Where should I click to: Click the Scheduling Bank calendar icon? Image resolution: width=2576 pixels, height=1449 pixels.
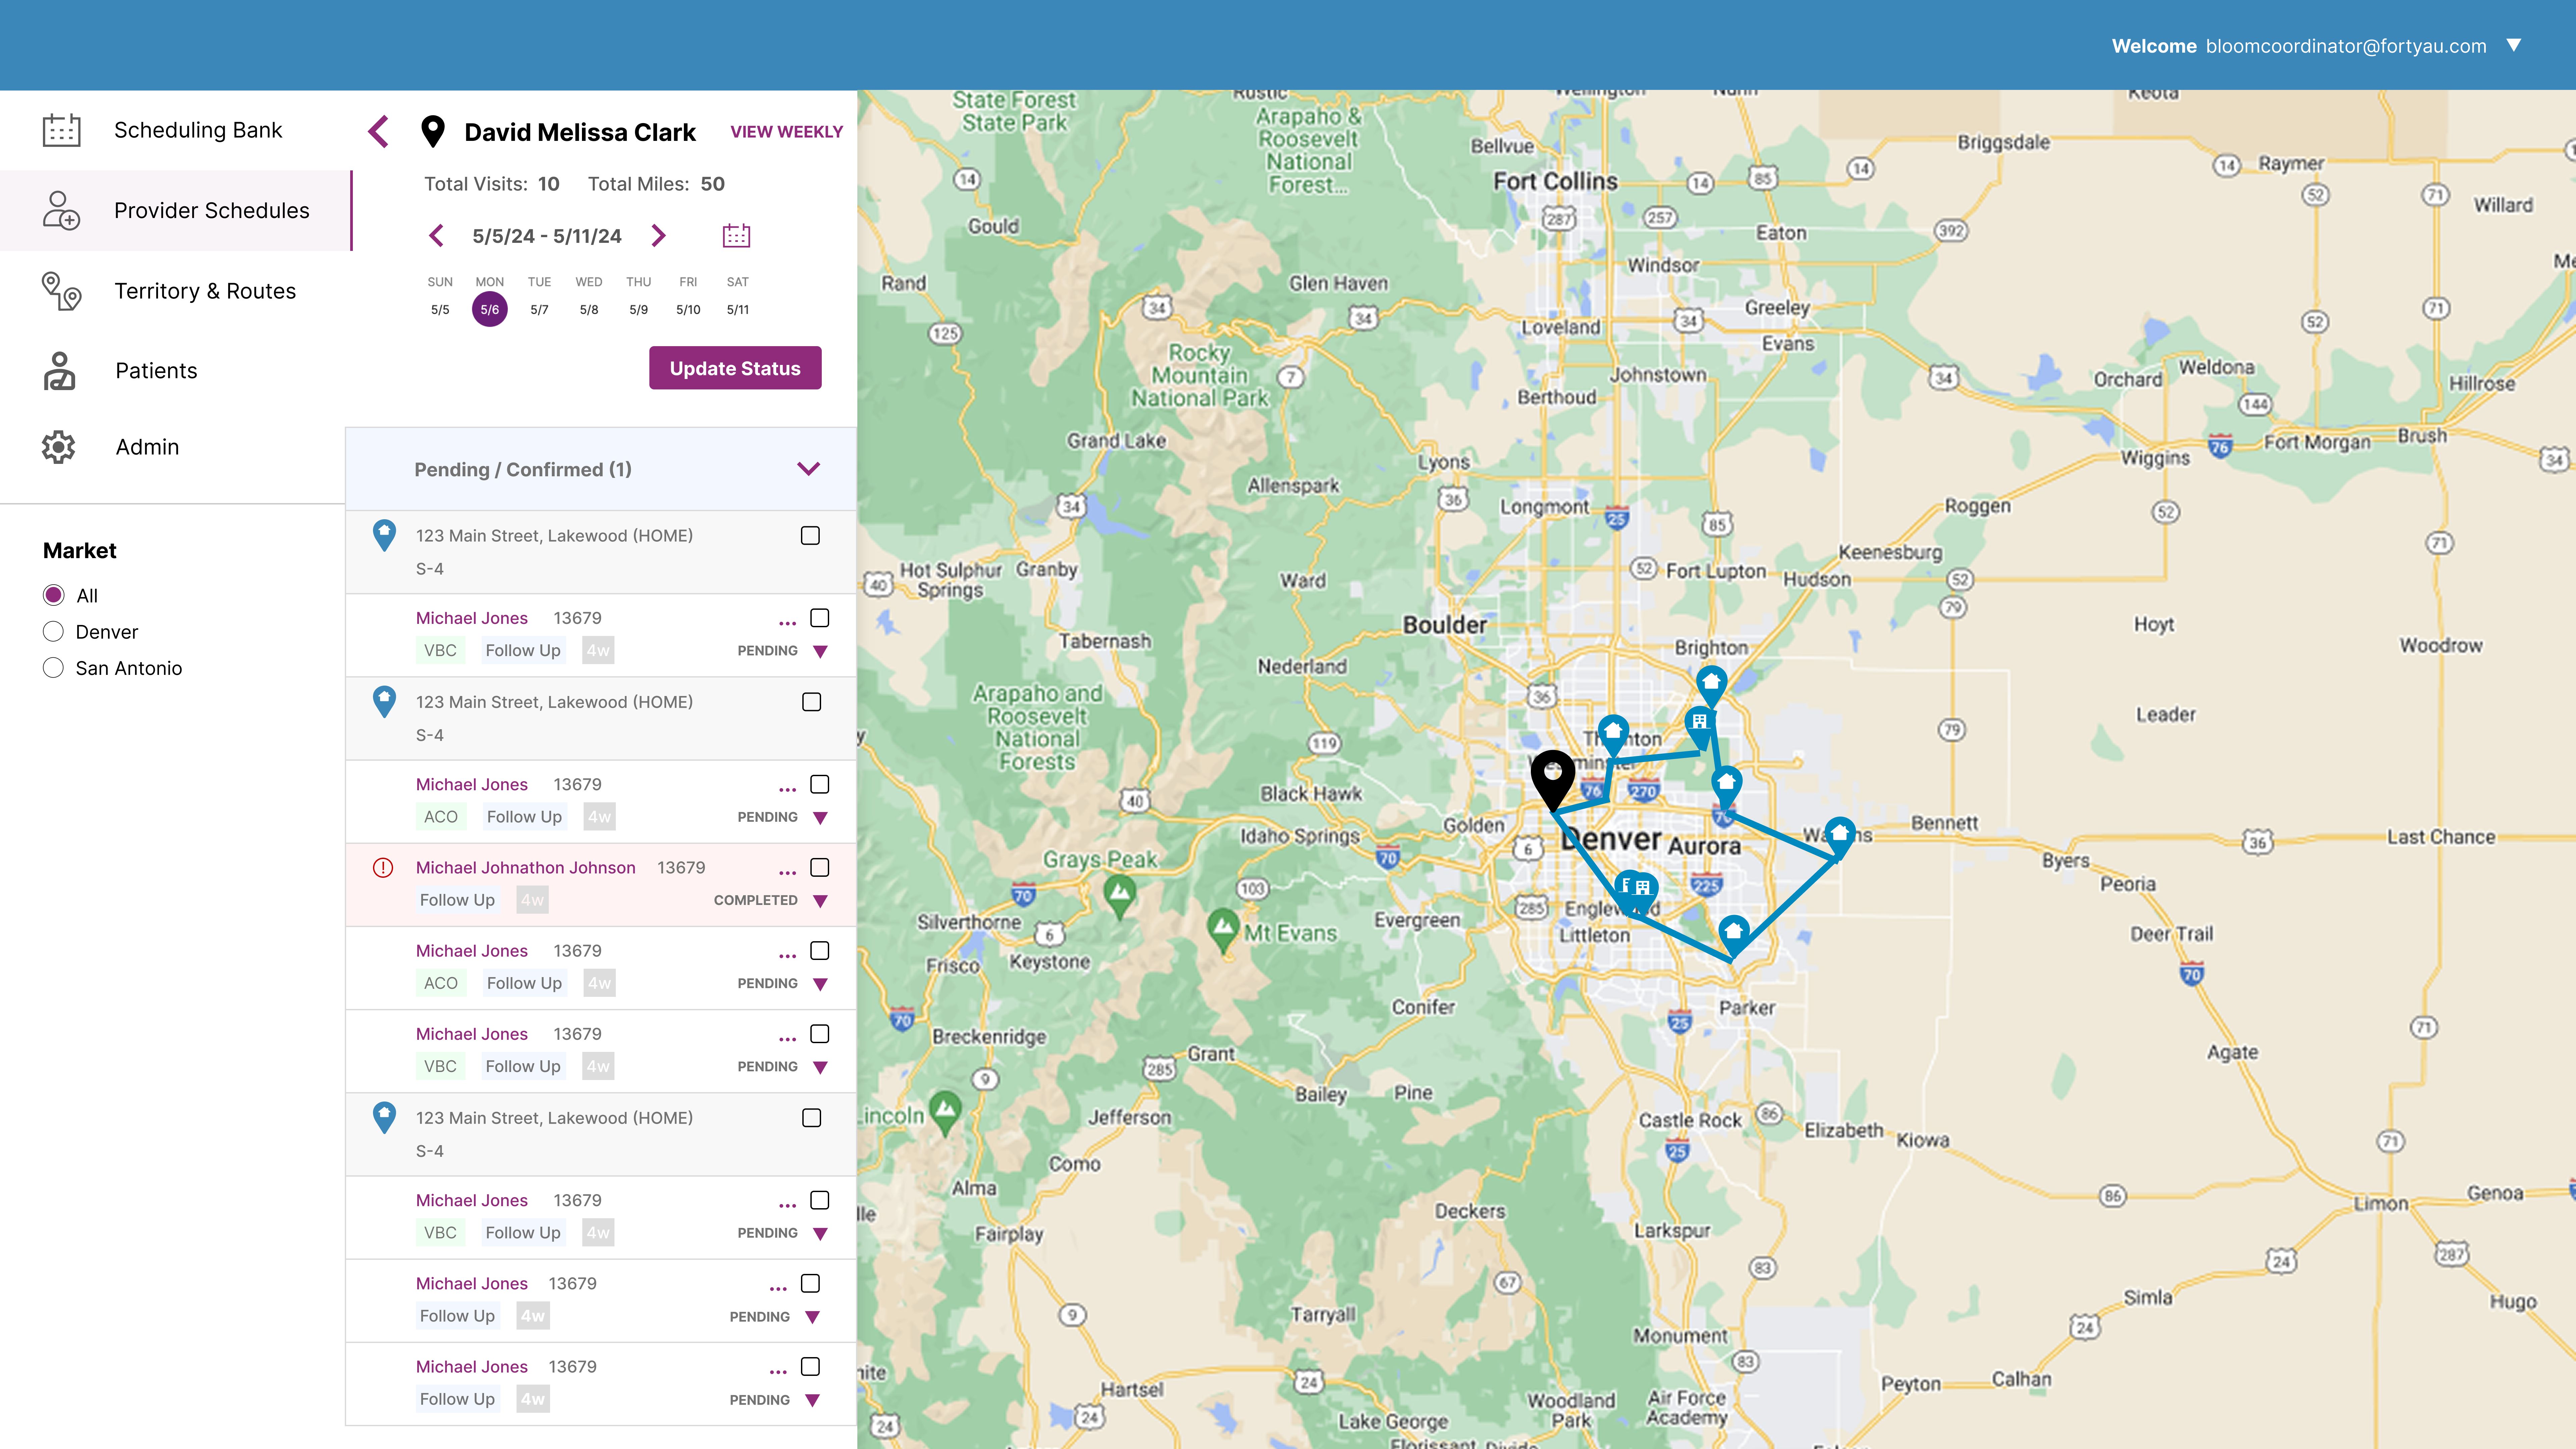61,130
